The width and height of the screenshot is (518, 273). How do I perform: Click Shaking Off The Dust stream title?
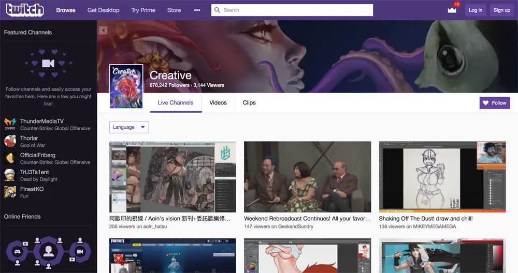coord(426,218)
